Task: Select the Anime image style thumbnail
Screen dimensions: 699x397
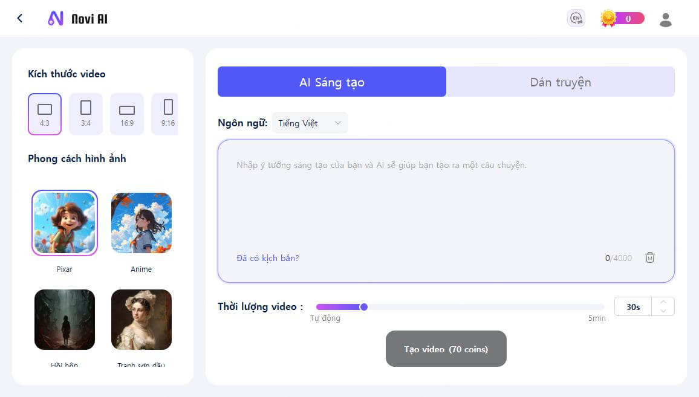Action: (x=141, y=223)
